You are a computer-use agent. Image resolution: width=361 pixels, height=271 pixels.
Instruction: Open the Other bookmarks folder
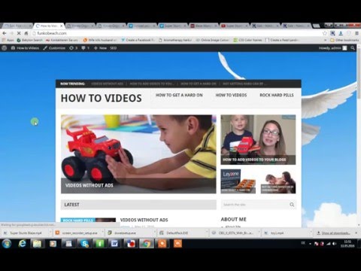(344, 40)
